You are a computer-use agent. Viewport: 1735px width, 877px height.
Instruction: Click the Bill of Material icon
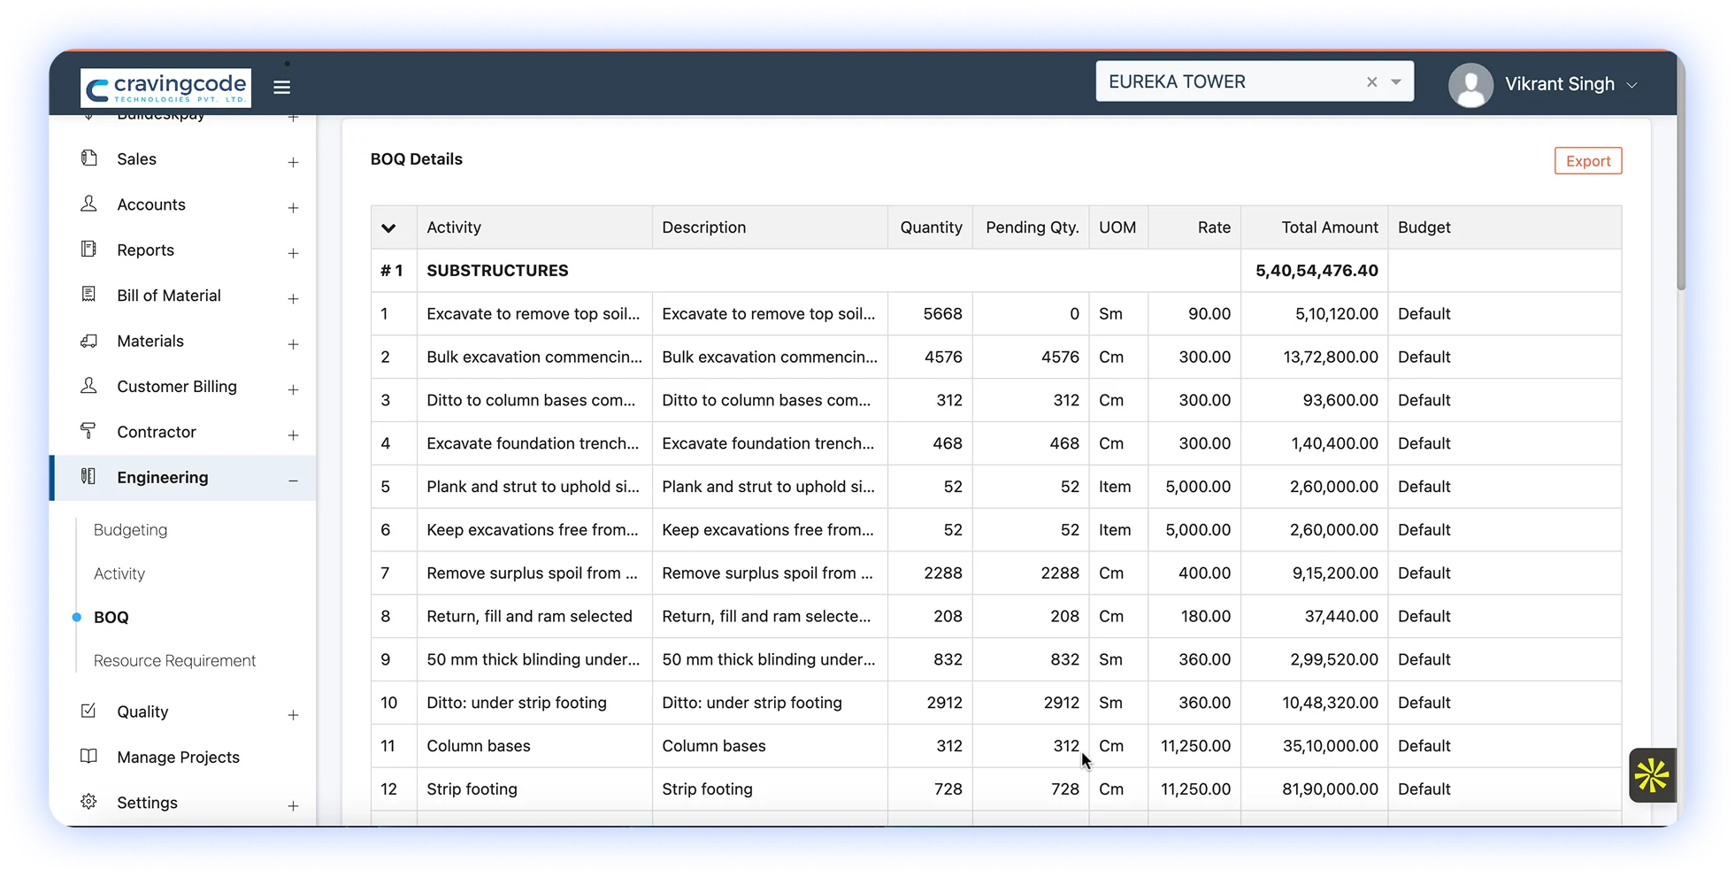point(88,295)
